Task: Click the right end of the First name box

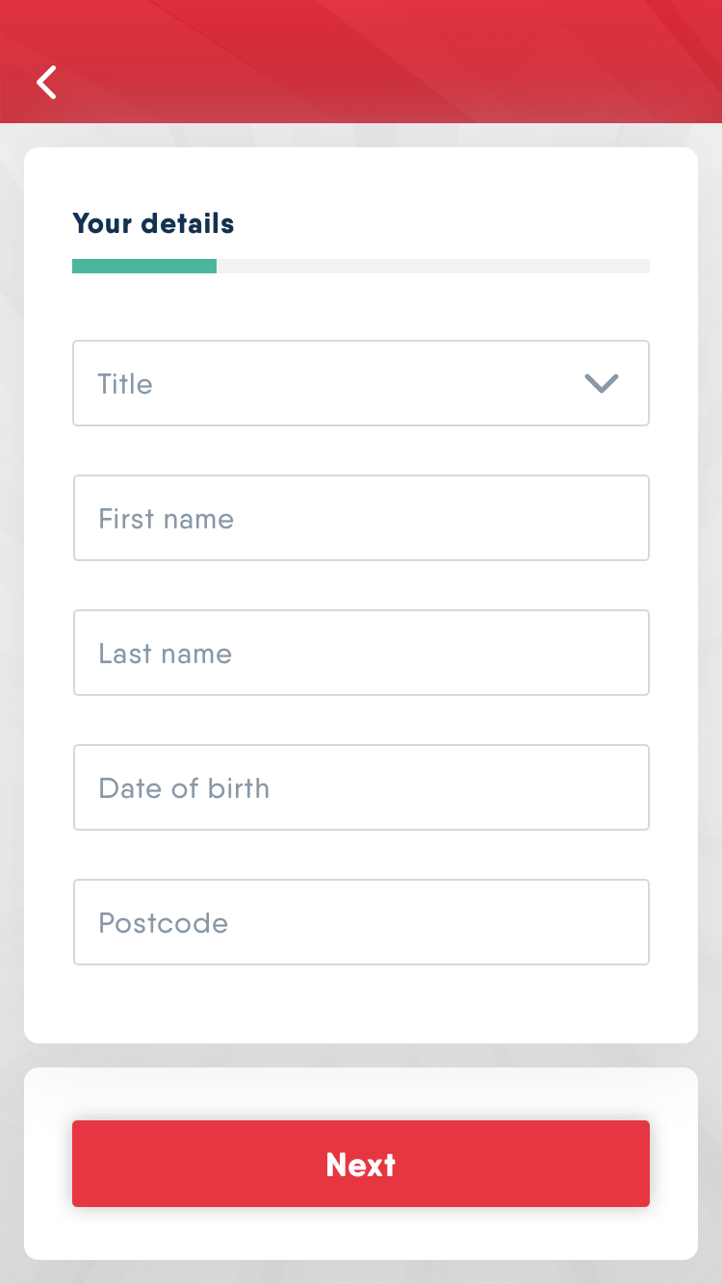Action: coord(616,518)
